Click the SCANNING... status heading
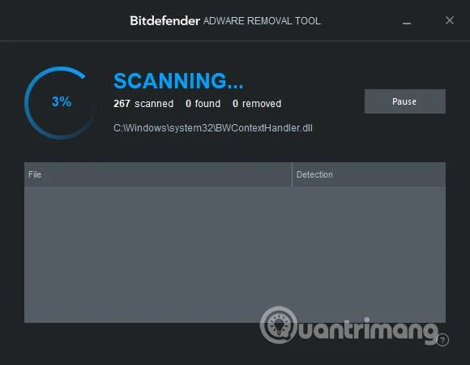The width and height of the screenshot is (470, 365). (x=178, y=81)
